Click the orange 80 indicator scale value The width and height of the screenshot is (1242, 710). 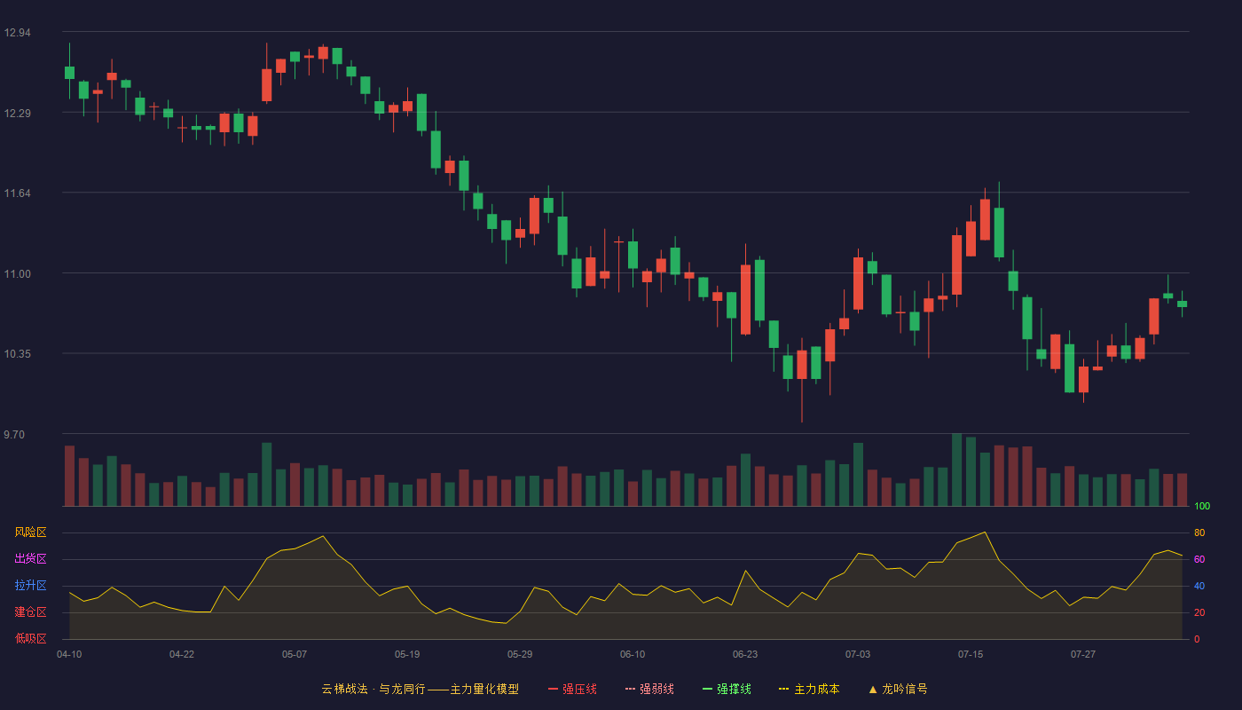coord(1199,533)
